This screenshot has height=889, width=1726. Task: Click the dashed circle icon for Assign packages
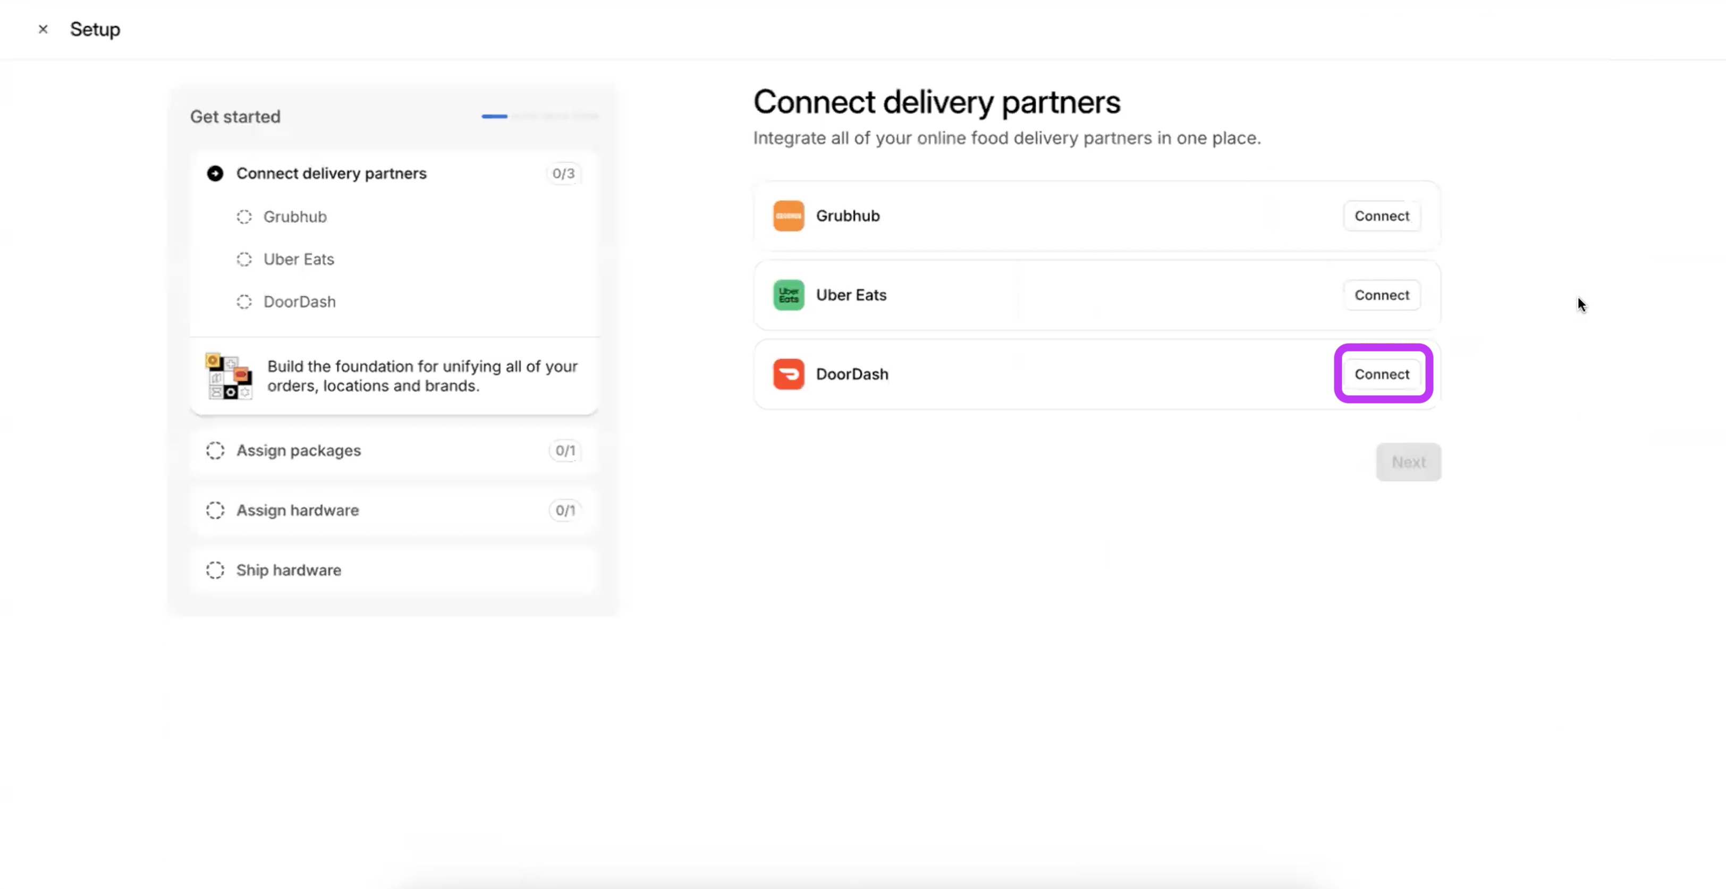[x=215, y=450]
